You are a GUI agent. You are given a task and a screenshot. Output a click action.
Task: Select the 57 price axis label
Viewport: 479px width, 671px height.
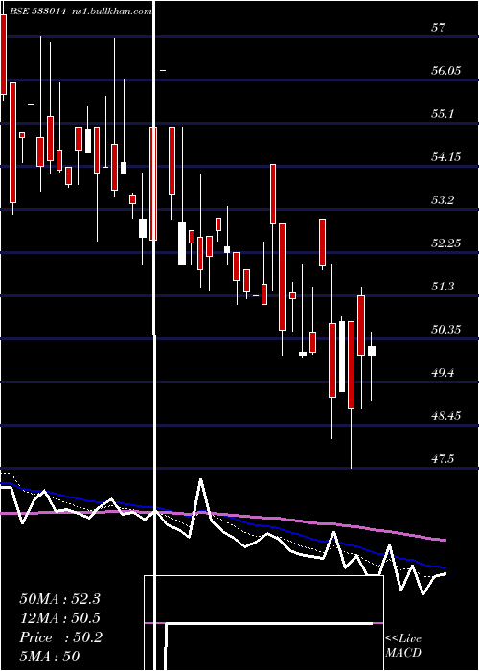[x=439, y=28]
